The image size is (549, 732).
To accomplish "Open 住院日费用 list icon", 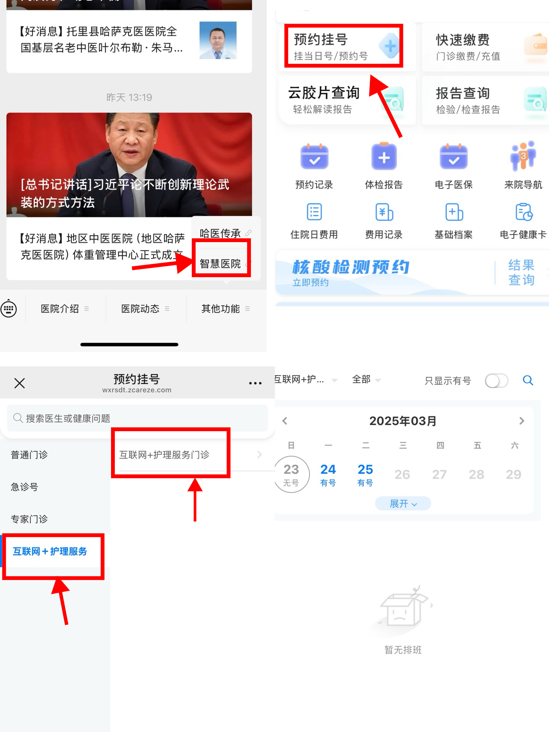I will pyautogui.click(x=314, y=212).
